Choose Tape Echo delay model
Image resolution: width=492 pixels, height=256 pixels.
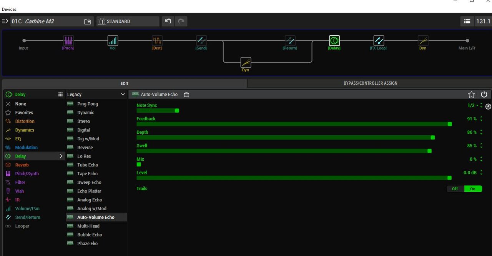click(x=87, y=174)
